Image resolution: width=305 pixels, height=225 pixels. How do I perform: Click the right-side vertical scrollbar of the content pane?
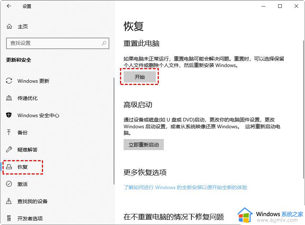pyautogui.click(x=304, y=109)
